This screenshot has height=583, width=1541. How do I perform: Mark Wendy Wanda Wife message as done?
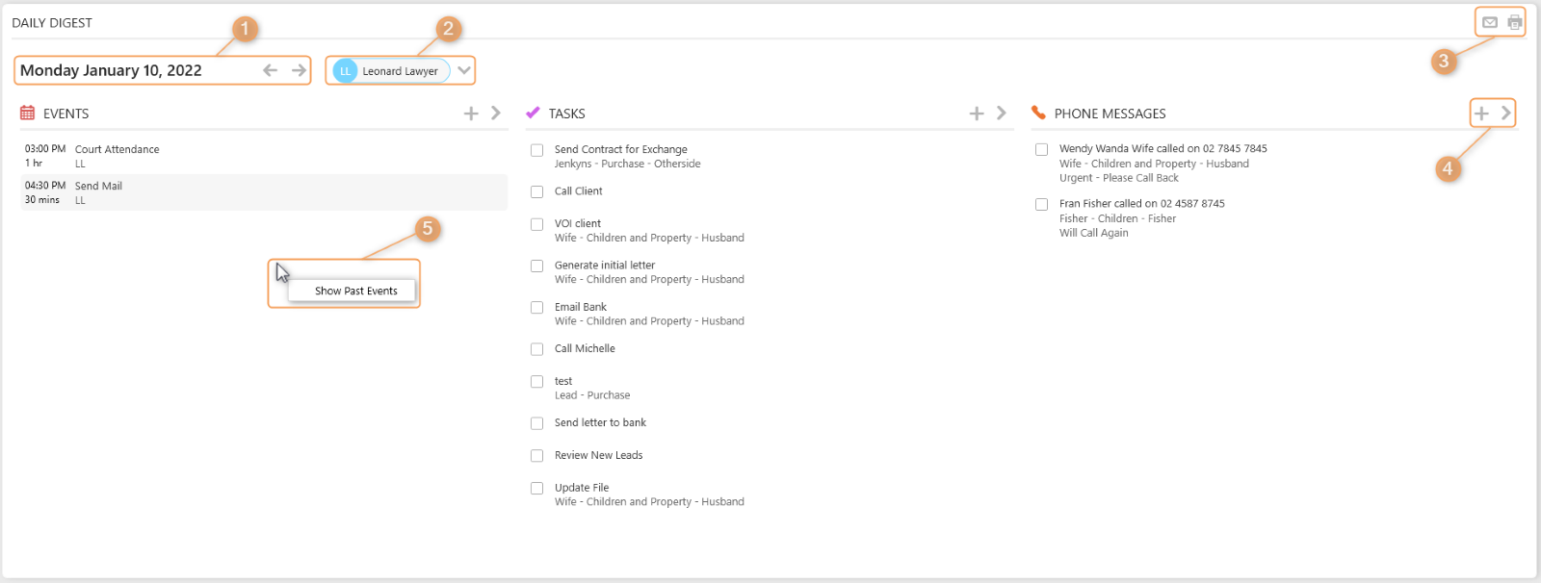click(x=1042, y=149)
